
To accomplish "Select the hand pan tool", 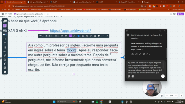I will point(162,96).
